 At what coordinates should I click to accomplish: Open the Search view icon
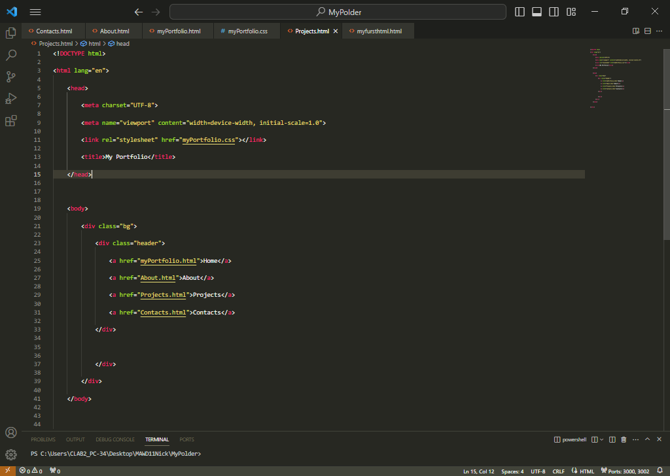(x=10, y=55)
